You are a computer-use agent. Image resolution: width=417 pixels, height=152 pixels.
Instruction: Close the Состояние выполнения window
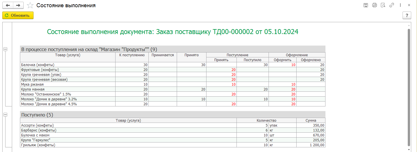[409, 5]
